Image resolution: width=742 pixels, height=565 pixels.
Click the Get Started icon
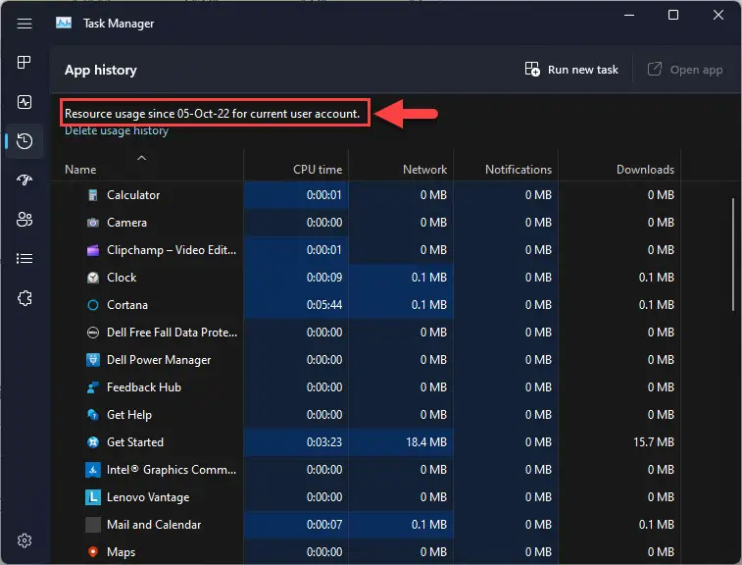click(x=93, y=442)
